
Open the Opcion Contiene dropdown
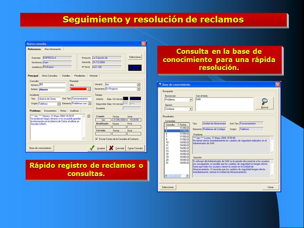click(191, 109)
